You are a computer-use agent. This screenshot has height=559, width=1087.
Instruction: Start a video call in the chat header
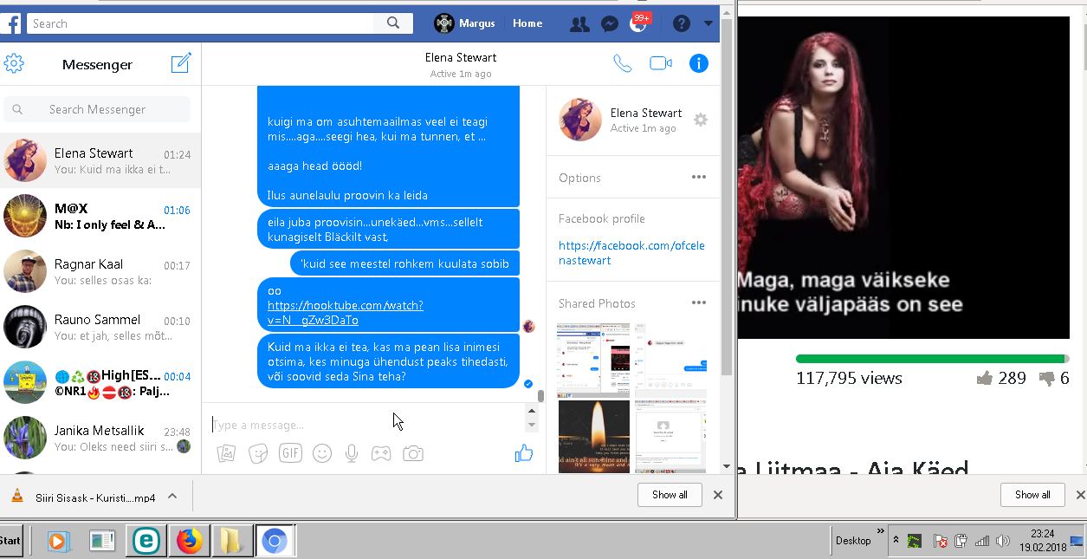pyautogui.click(x=661, y=63)
